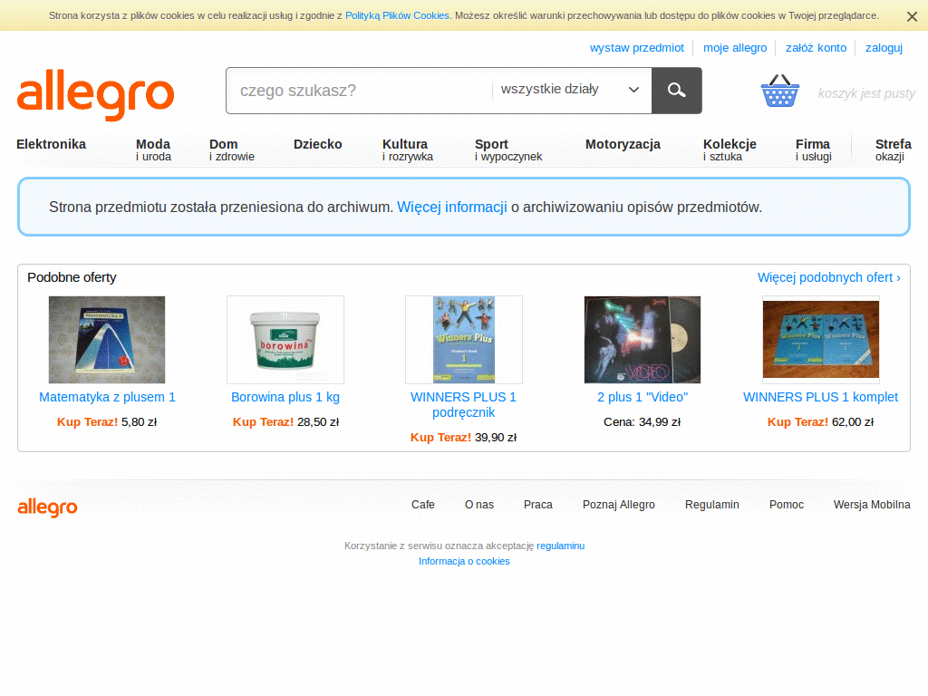Image resolution: width=928 pixels, height=696 pixels.
Task: Click WINNERS PLUS 1 podręcznik title link
Action: 463,405
